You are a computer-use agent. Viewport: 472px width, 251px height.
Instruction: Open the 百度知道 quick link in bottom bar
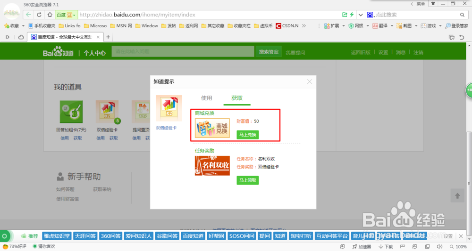(193, 236)
